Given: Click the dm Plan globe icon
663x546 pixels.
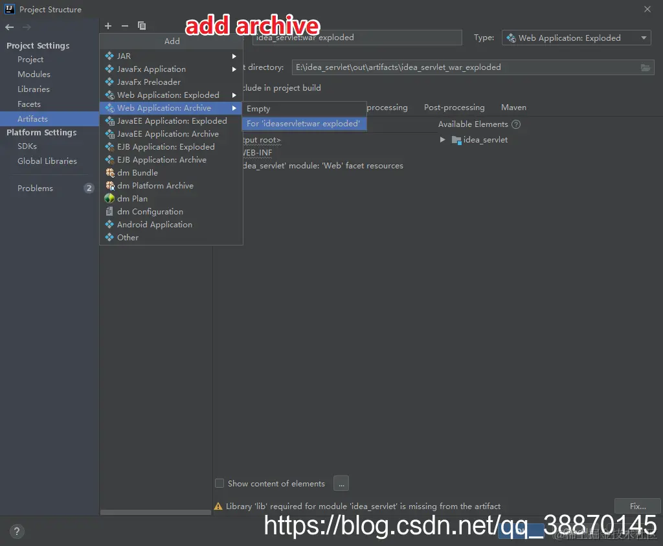Looking at the screenshot, I should point(109,198).
